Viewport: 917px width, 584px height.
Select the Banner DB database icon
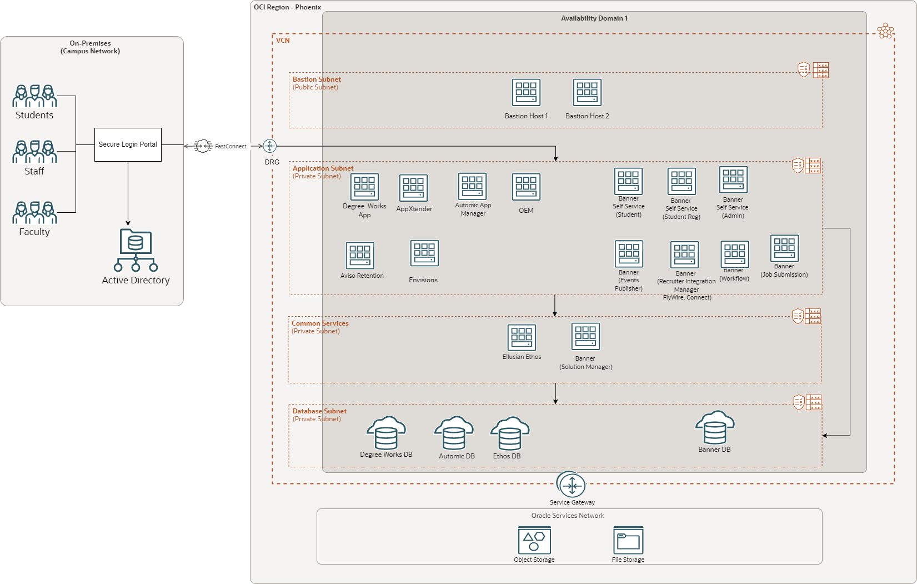coord(715,427)
